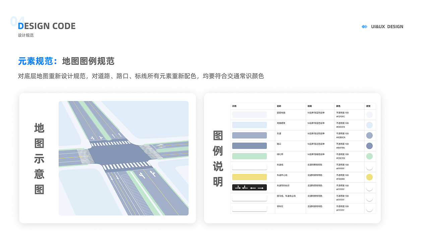429x241 pixels.
Task: Select the 车道线 white sample rectangle
Action: 249,166
